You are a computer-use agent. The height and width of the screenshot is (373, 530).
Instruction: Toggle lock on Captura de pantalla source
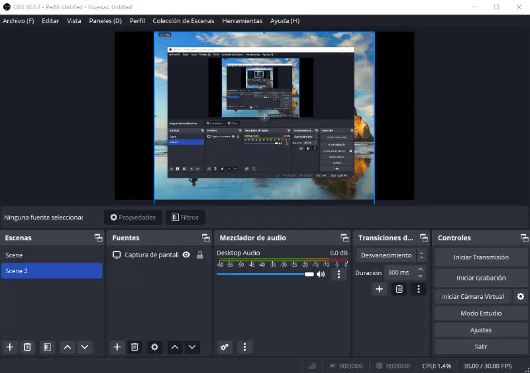pos(200,255)
